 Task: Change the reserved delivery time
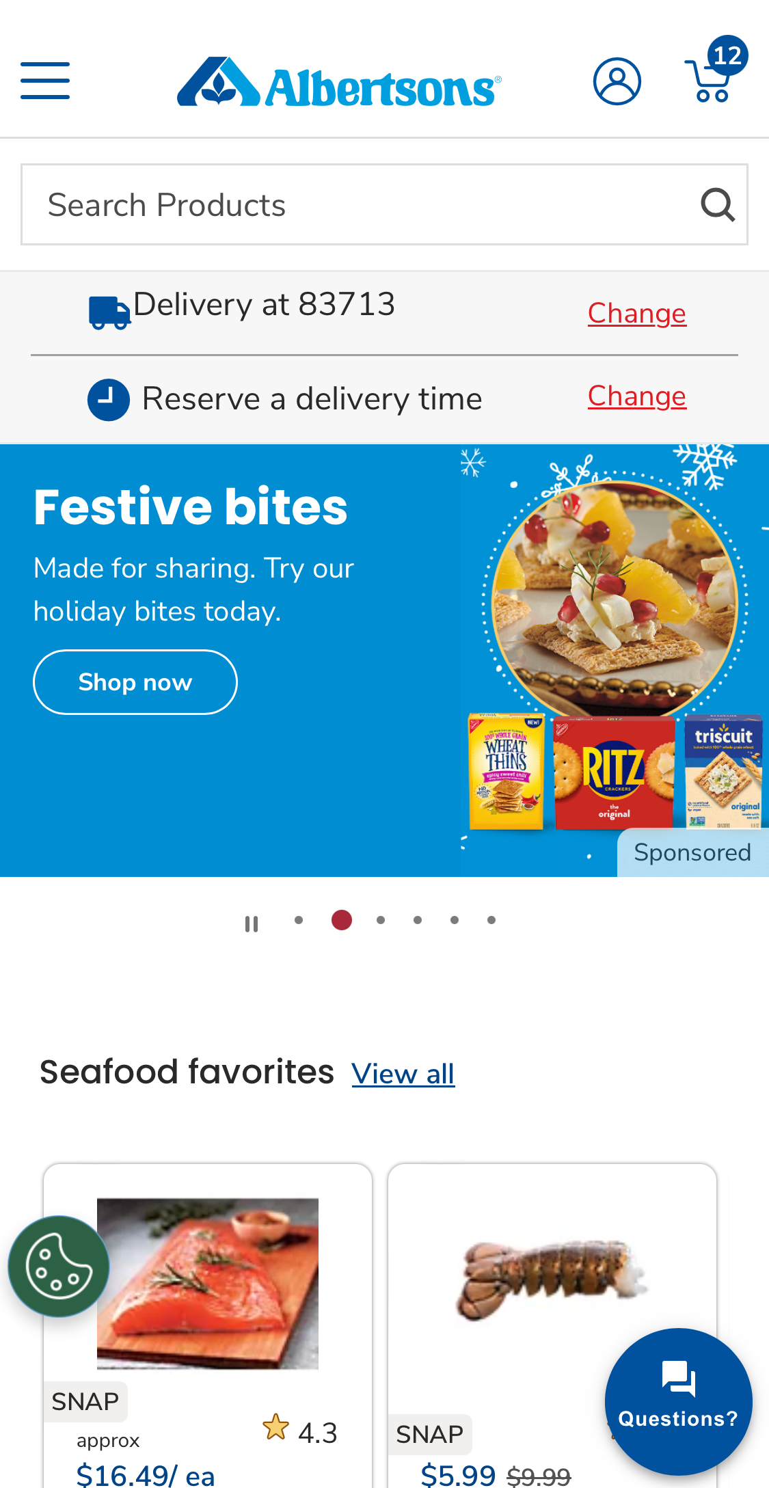[x=637, y=395]
